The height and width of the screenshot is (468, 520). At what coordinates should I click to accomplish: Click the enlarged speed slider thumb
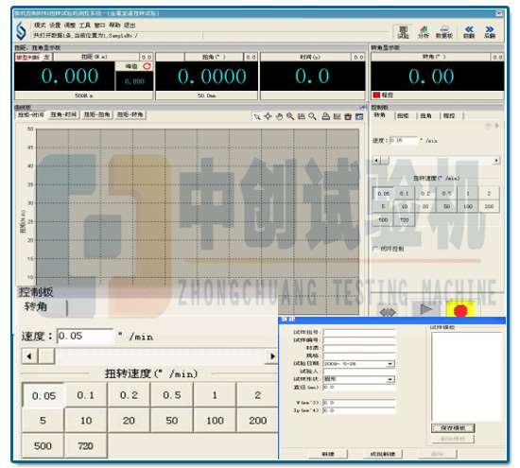46,356
